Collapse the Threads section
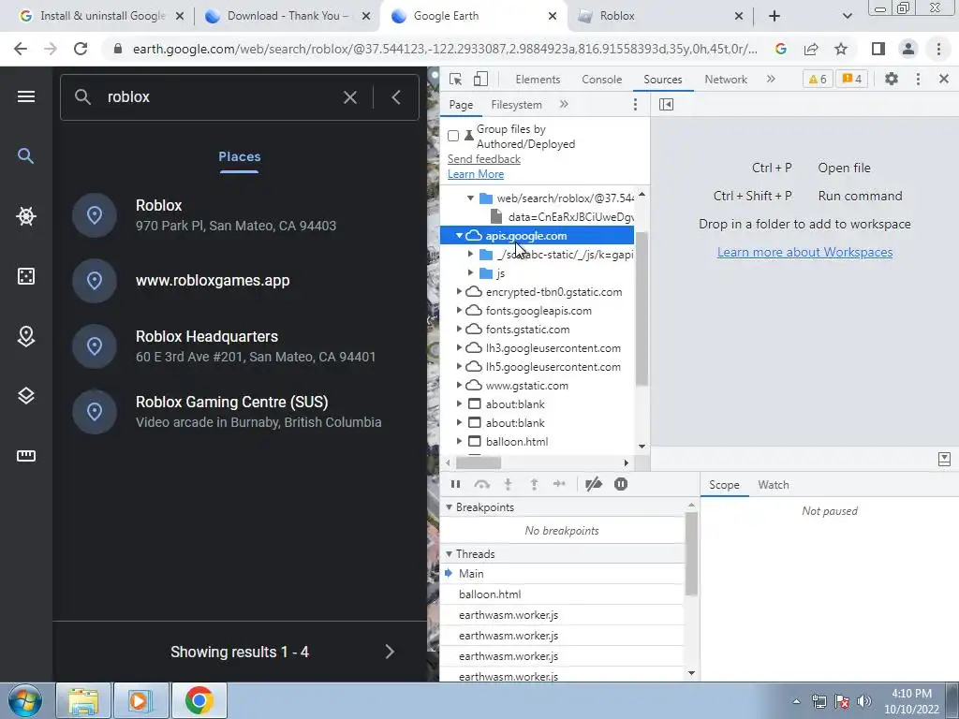The height and width of the screenshot is (719, 959). [449, 554]
